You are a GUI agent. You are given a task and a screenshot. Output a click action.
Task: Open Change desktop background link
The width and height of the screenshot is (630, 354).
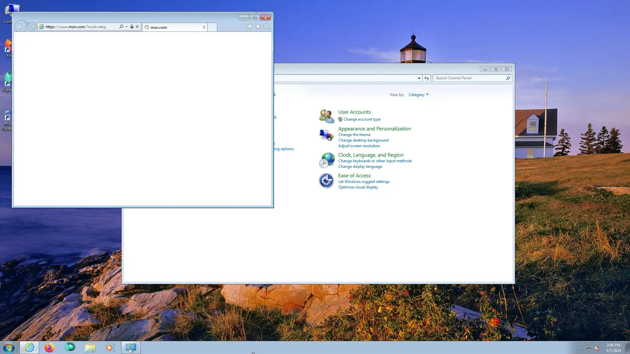tap(363, 140)
